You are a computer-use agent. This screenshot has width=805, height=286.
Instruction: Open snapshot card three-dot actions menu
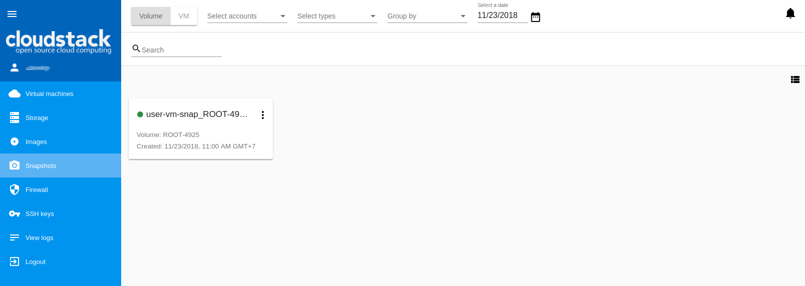pyautogui.click(x=262, y=115)
